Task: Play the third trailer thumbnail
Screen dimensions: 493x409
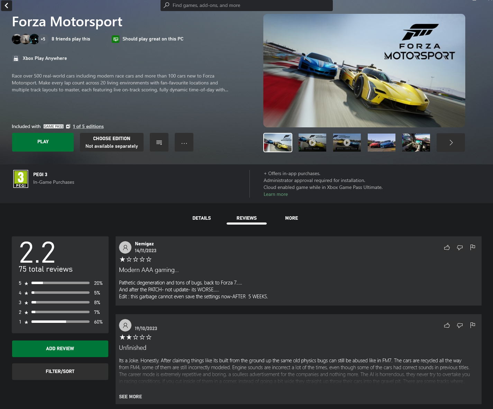Action: [x=347, y=143]
